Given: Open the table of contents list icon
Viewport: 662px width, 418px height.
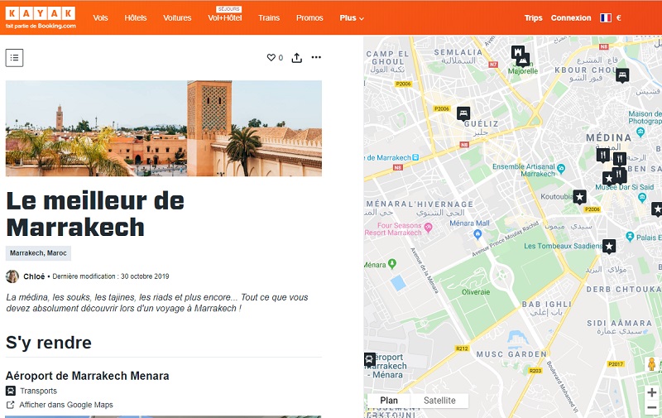Looking at the screenshot, I should [x=14, y=57].
